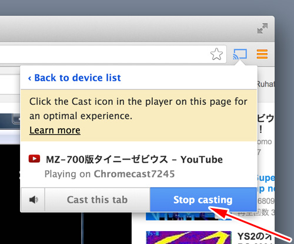This screenshot has height=244, width=294.
Task: Click the address bar field
Action: point(113,54)
